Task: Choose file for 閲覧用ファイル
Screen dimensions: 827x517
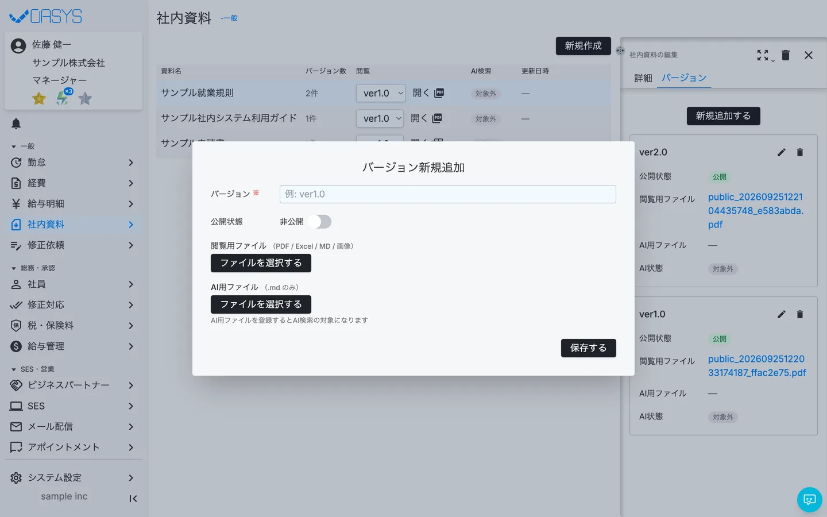Action: 261,263
